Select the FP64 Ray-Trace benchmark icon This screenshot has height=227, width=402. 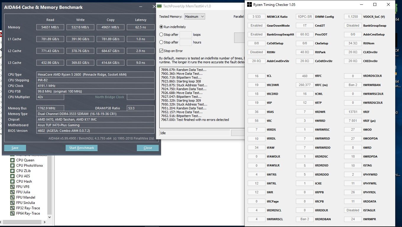click(12, 213)
